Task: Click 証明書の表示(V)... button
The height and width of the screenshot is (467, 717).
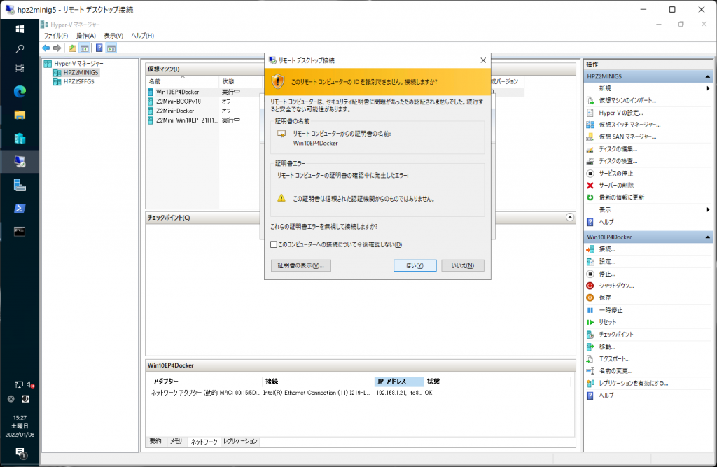Action: (x=301, y=266)
